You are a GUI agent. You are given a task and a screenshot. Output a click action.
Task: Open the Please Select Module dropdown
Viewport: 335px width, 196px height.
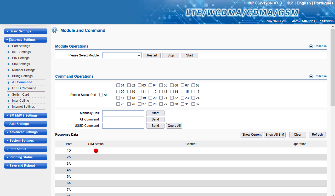(x=122, y=55)
